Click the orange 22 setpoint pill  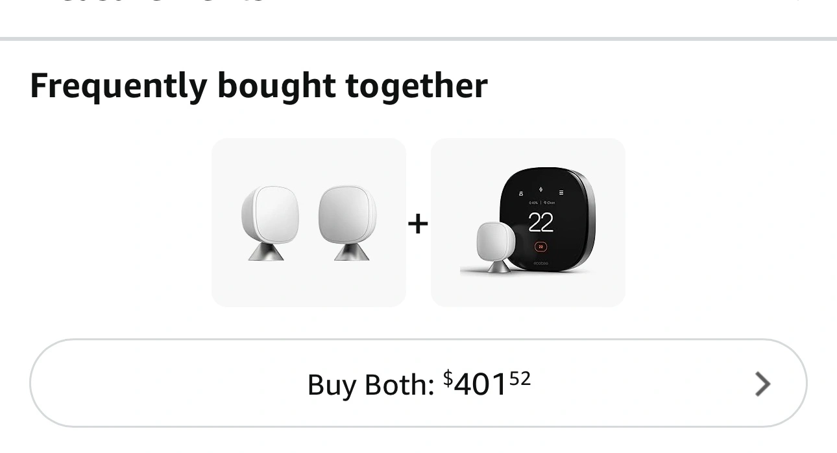point(541,246)
